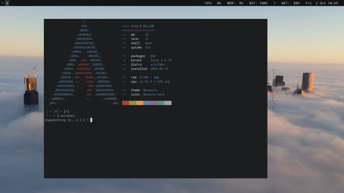Select workspace 4 in the bar
The width and height of the screenshot is (344, 193).
pos(7,3)
